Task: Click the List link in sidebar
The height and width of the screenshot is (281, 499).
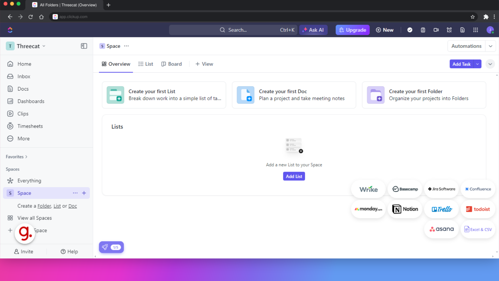Action: [x=57, y=206]
